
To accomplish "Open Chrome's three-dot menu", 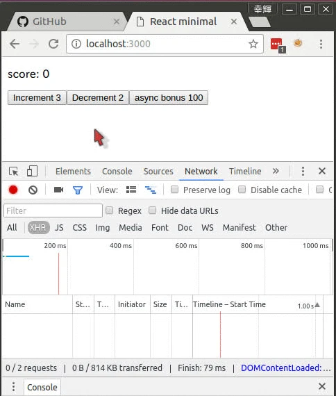I will [x=321, y=44].
